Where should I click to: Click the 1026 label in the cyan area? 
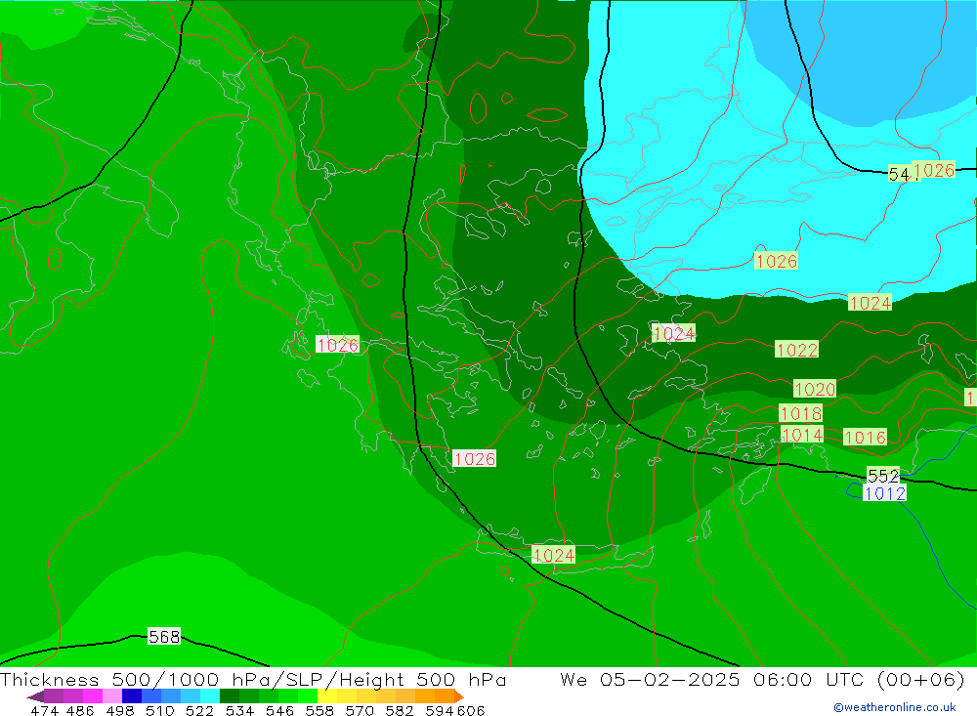click(776, 261)
